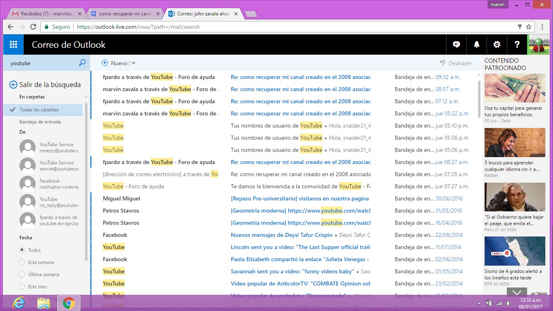Filter results to Este mes
Image resolution: width=553 pixels, height=311 pixels.
(22, 287)
